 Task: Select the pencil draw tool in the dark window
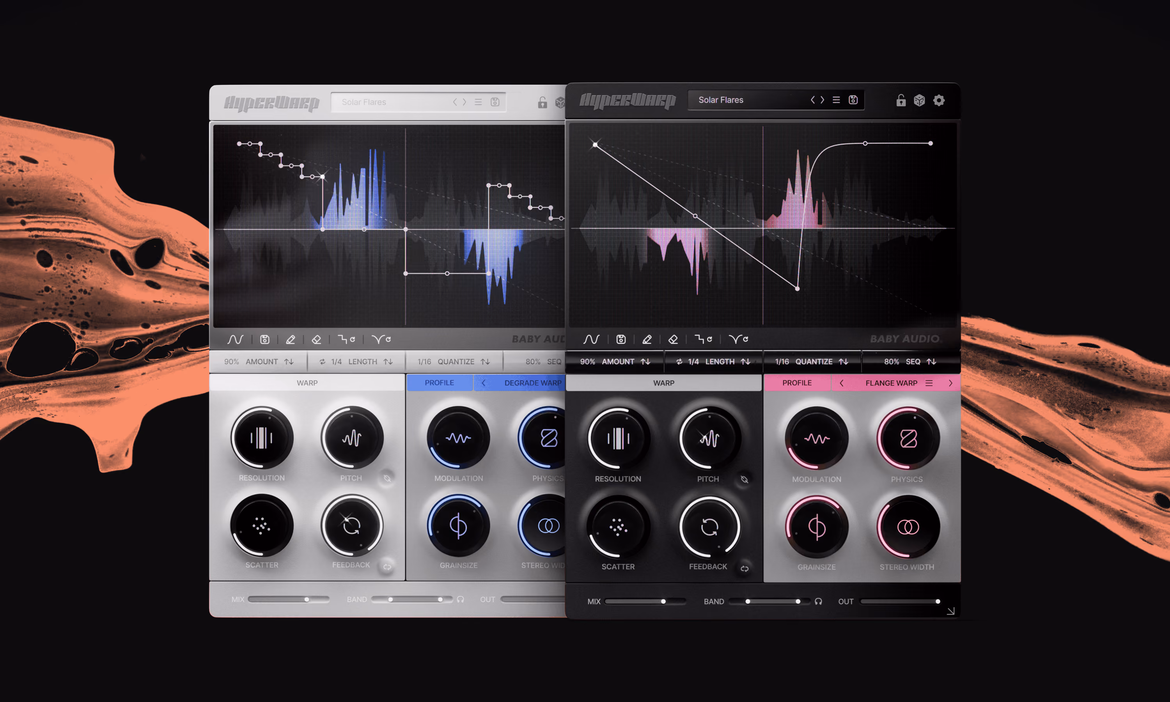point(647,339)
